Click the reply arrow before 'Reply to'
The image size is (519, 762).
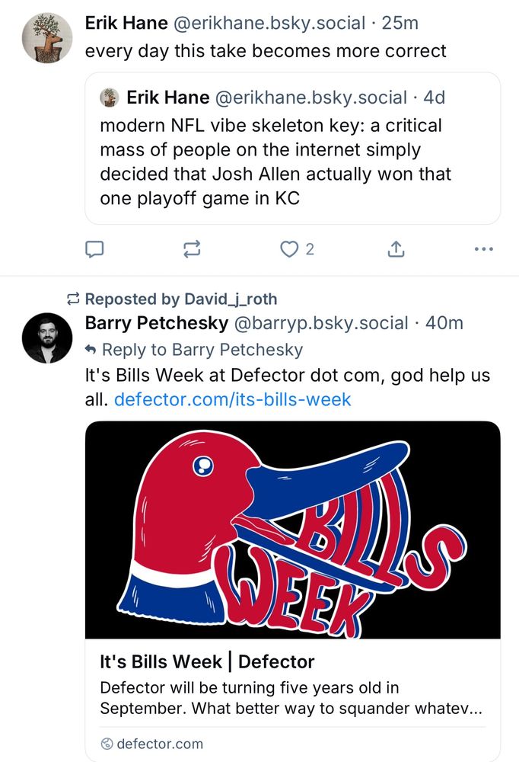(91, 350)
